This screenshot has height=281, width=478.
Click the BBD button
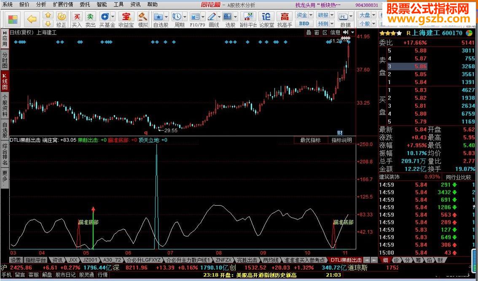coord(304,24)
